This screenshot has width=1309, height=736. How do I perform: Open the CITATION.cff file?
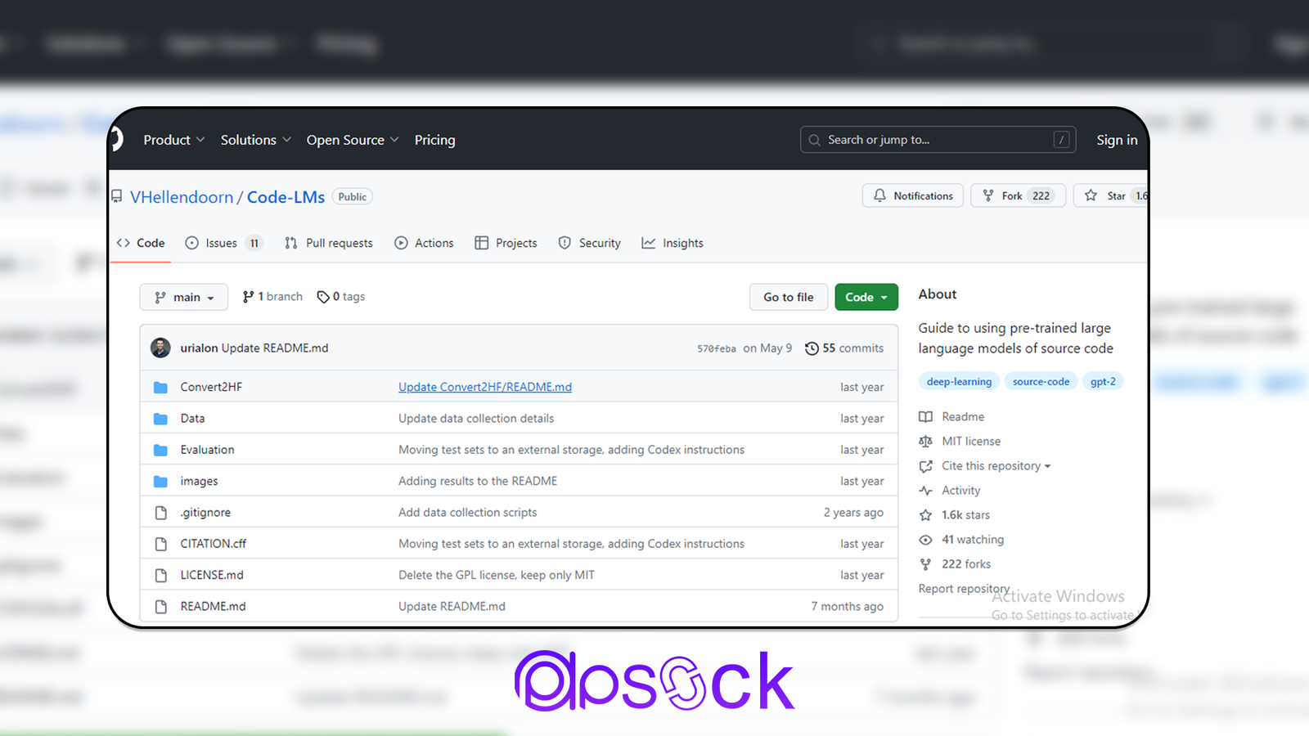click(x=213, y=543)
